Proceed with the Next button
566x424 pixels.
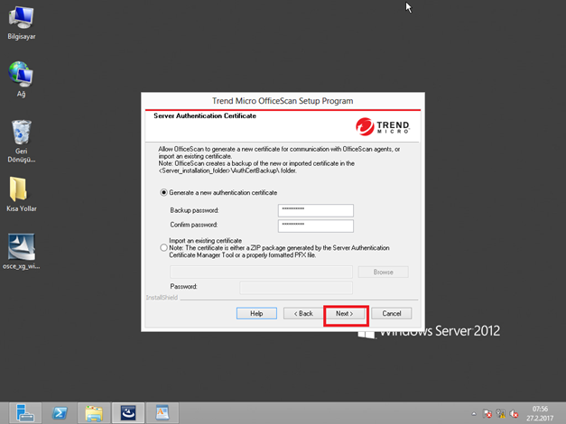pyautogui.click(x=345, y=314)
